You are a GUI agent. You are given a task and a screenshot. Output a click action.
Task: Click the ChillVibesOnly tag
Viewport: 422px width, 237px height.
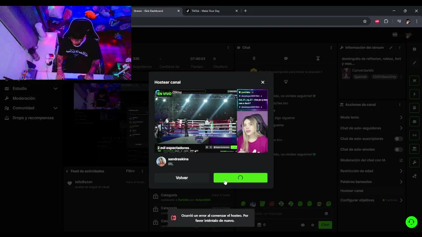[x=384, y=77]
